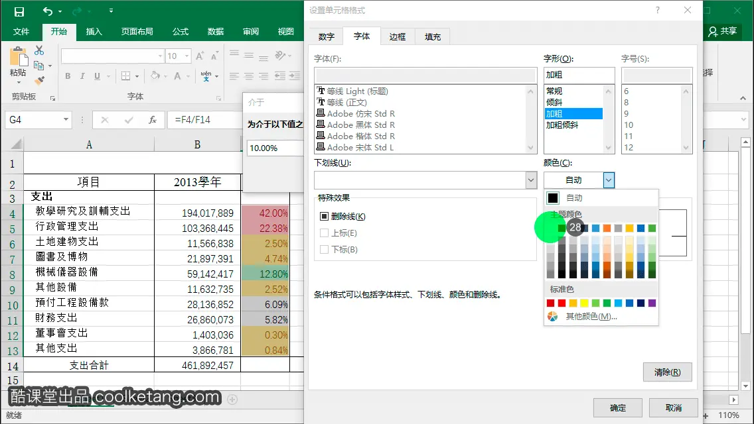
Task: Click the 清除(R) button
Action: tap(668, 372)
